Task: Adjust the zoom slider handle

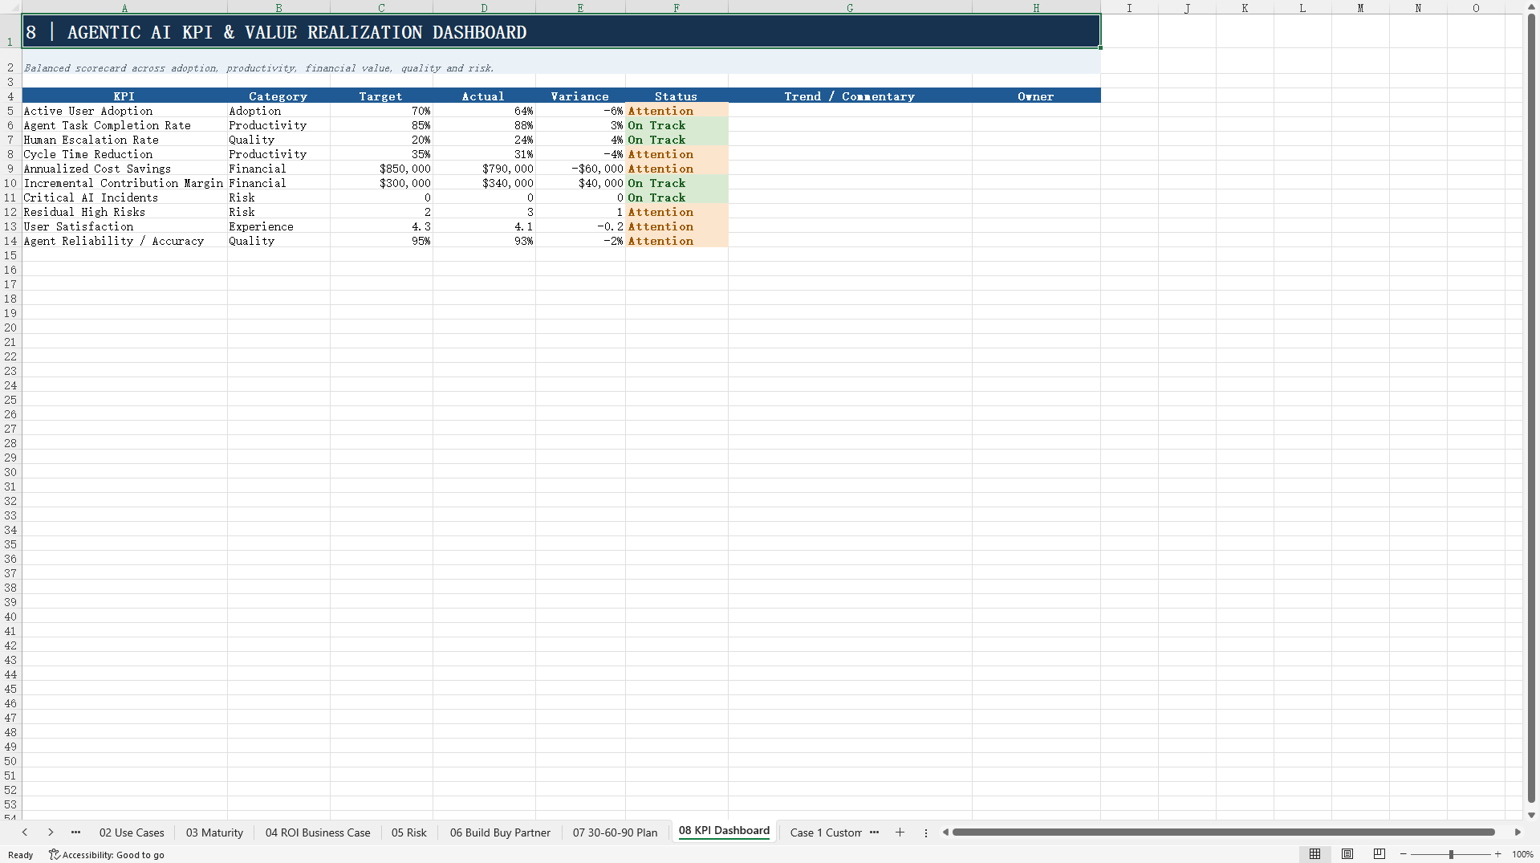Action: pos(1451,854)
